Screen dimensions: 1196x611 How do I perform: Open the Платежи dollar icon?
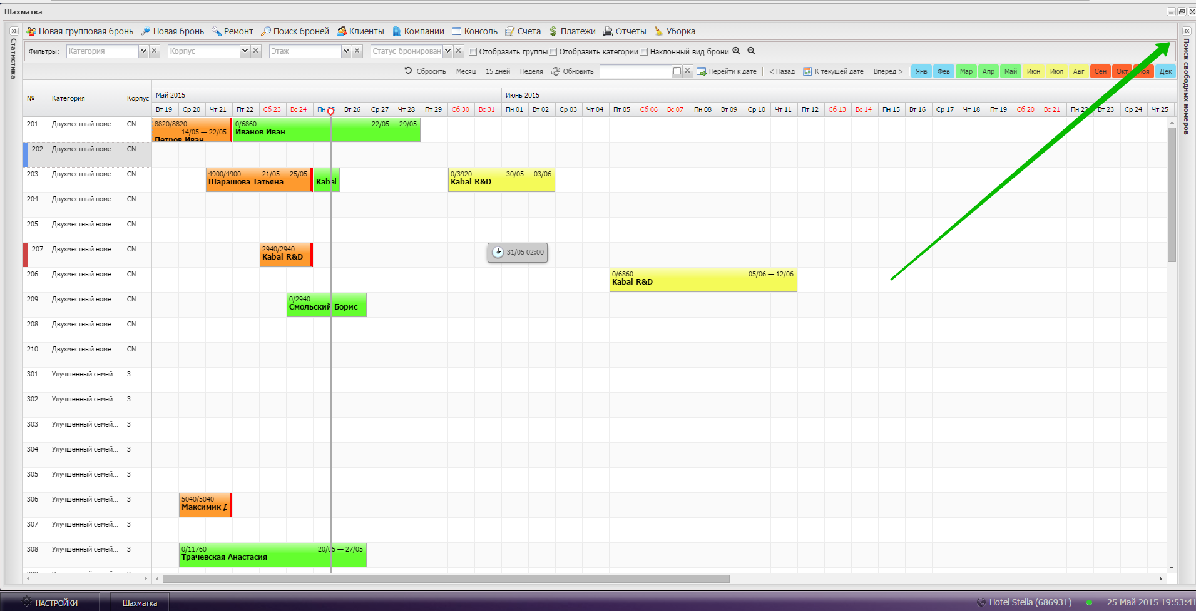553,31
